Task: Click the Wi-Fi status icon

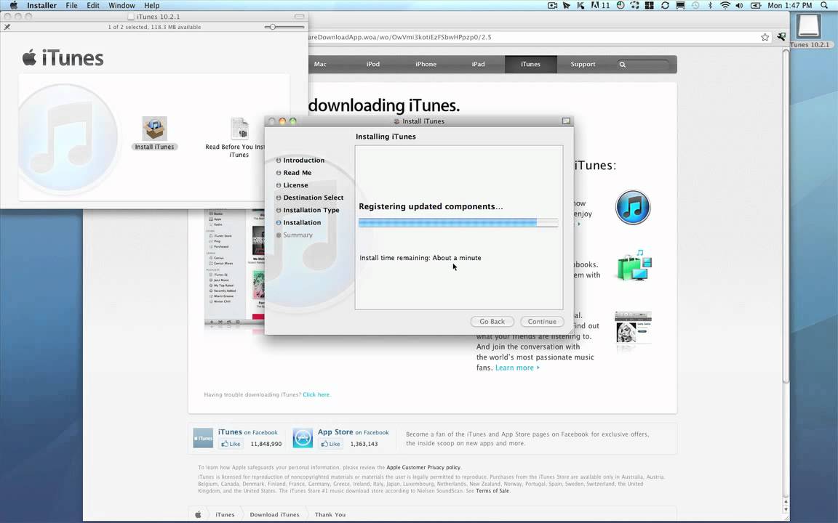Action: pyautogui.click(x=725, y=5)
